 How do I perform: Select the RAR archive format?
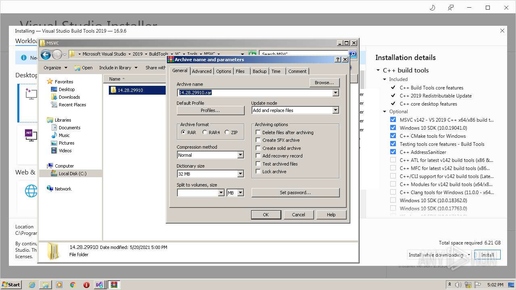tap(183, 132)
